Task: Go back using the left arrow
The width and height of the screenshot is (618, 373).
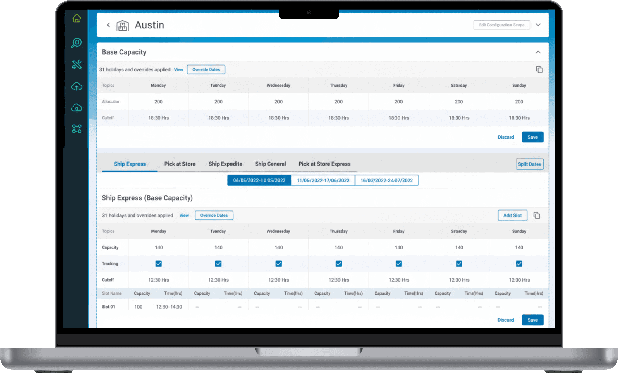Action: pyautogui.click(x=109, y=25)
